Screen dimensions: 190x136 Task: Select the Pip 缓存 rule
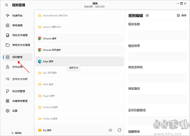point(79,130)
